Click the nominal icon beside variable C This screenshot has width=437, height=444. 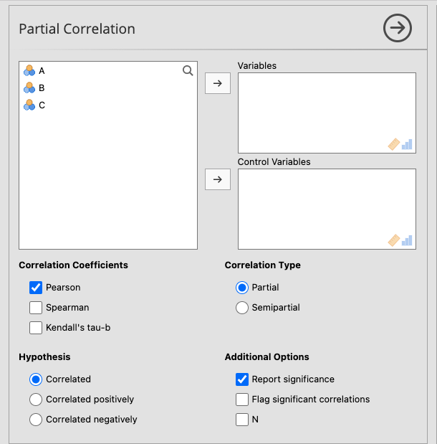tap(29, 105)
